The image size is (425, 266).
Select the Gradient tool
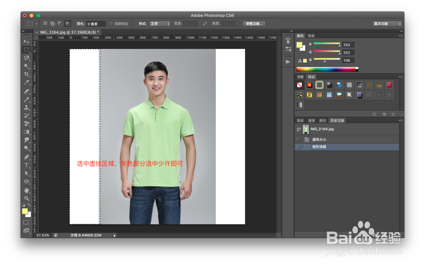26,132
